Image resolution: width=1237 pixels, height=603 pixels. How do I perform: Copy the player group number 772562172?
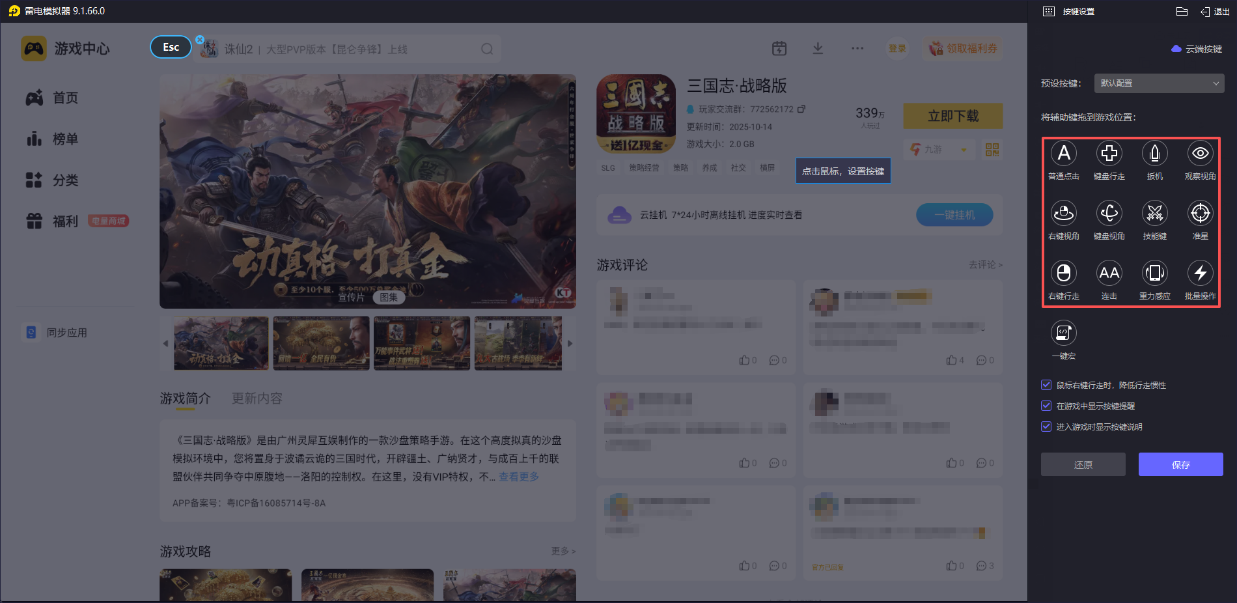click(801, 109)
